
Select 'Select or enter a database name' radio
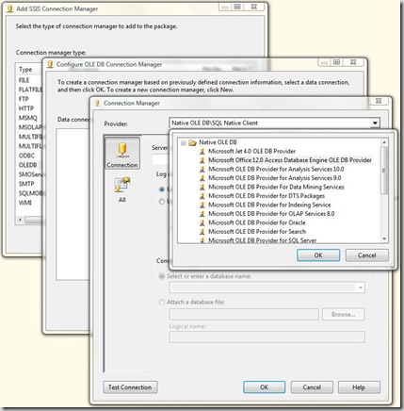point(162,276)
